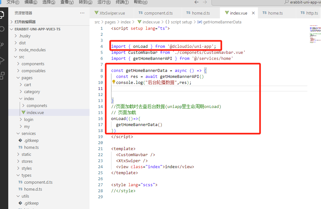
Task: Open the 查看(V) menu
Action: [67, 2]
